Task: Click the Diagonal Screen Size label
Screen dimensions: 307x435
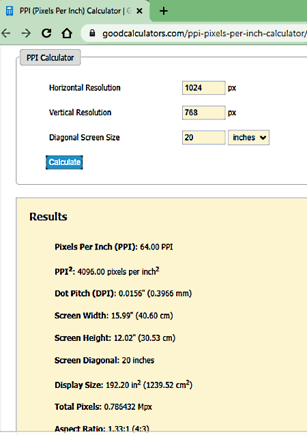Action: pyautogui.click(x=85, y=138)
